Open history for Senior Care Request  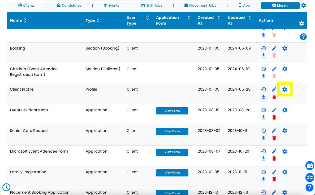click(263, 131)
